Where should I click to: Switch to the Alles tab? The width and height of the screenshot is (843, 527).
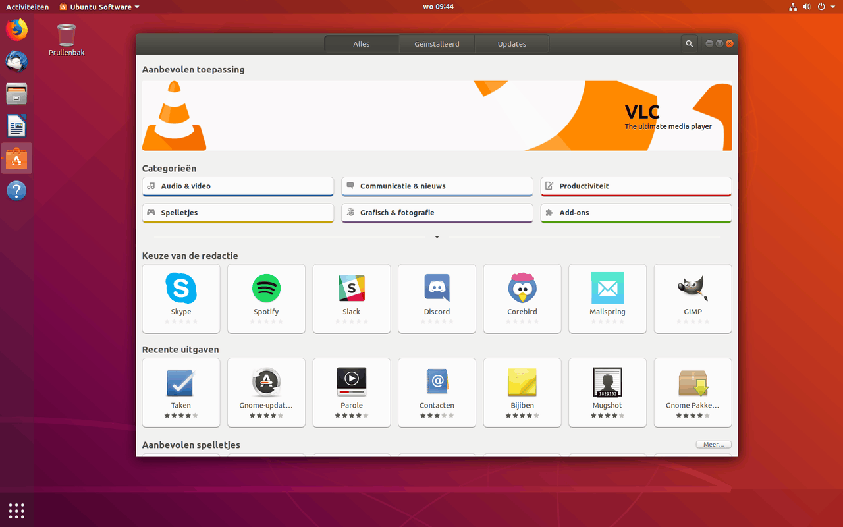pyautogui.click(x=362, y=44)
